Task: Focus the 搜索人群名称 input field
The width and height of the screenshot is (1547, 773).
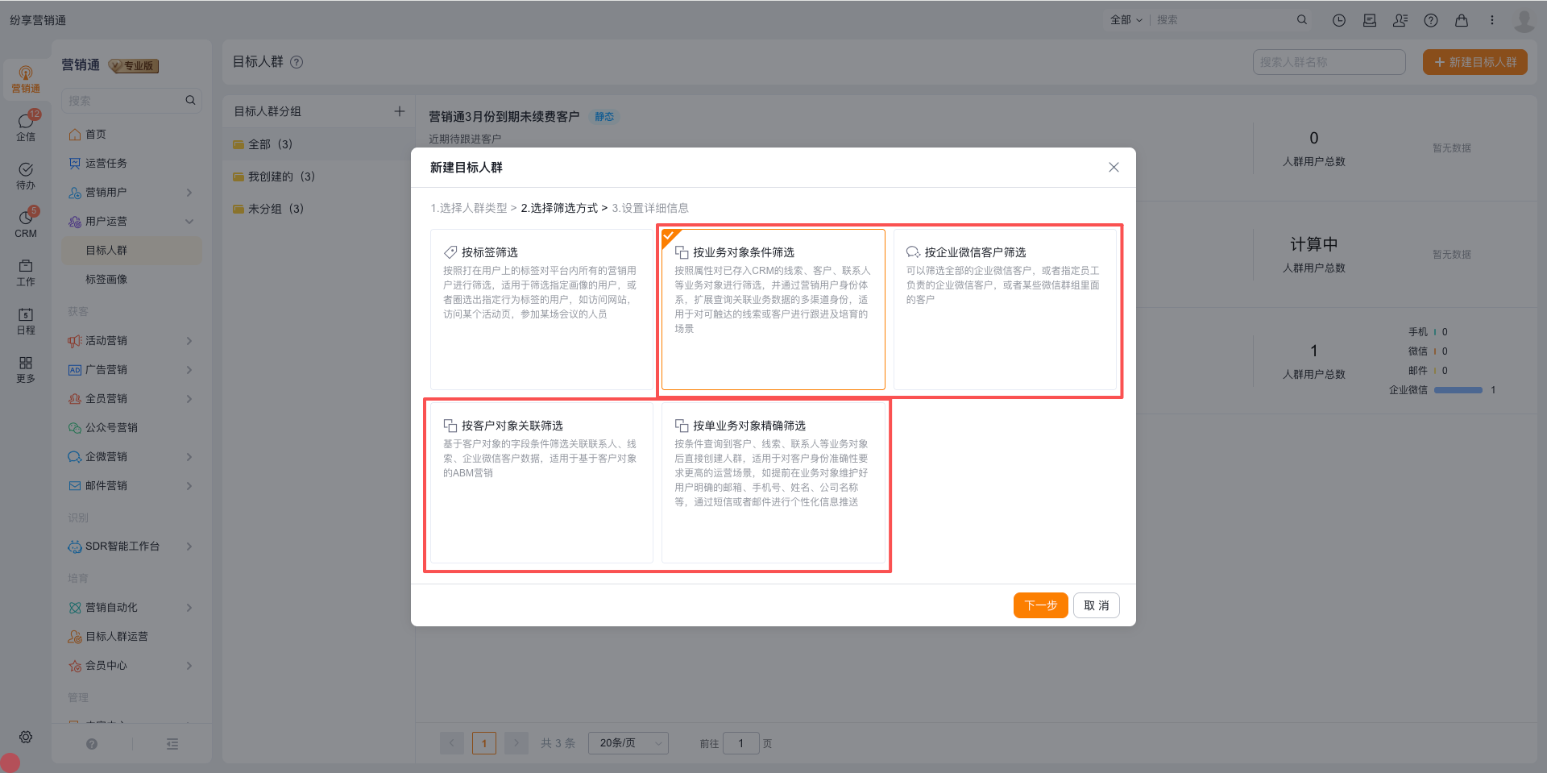Action: point(1329,62)
